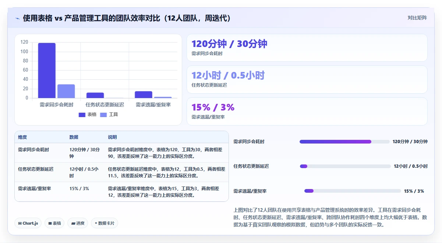The height and width of the screenshot is (243, 442).
Task: Click the 维度 column header
Action: pos(22,137)
